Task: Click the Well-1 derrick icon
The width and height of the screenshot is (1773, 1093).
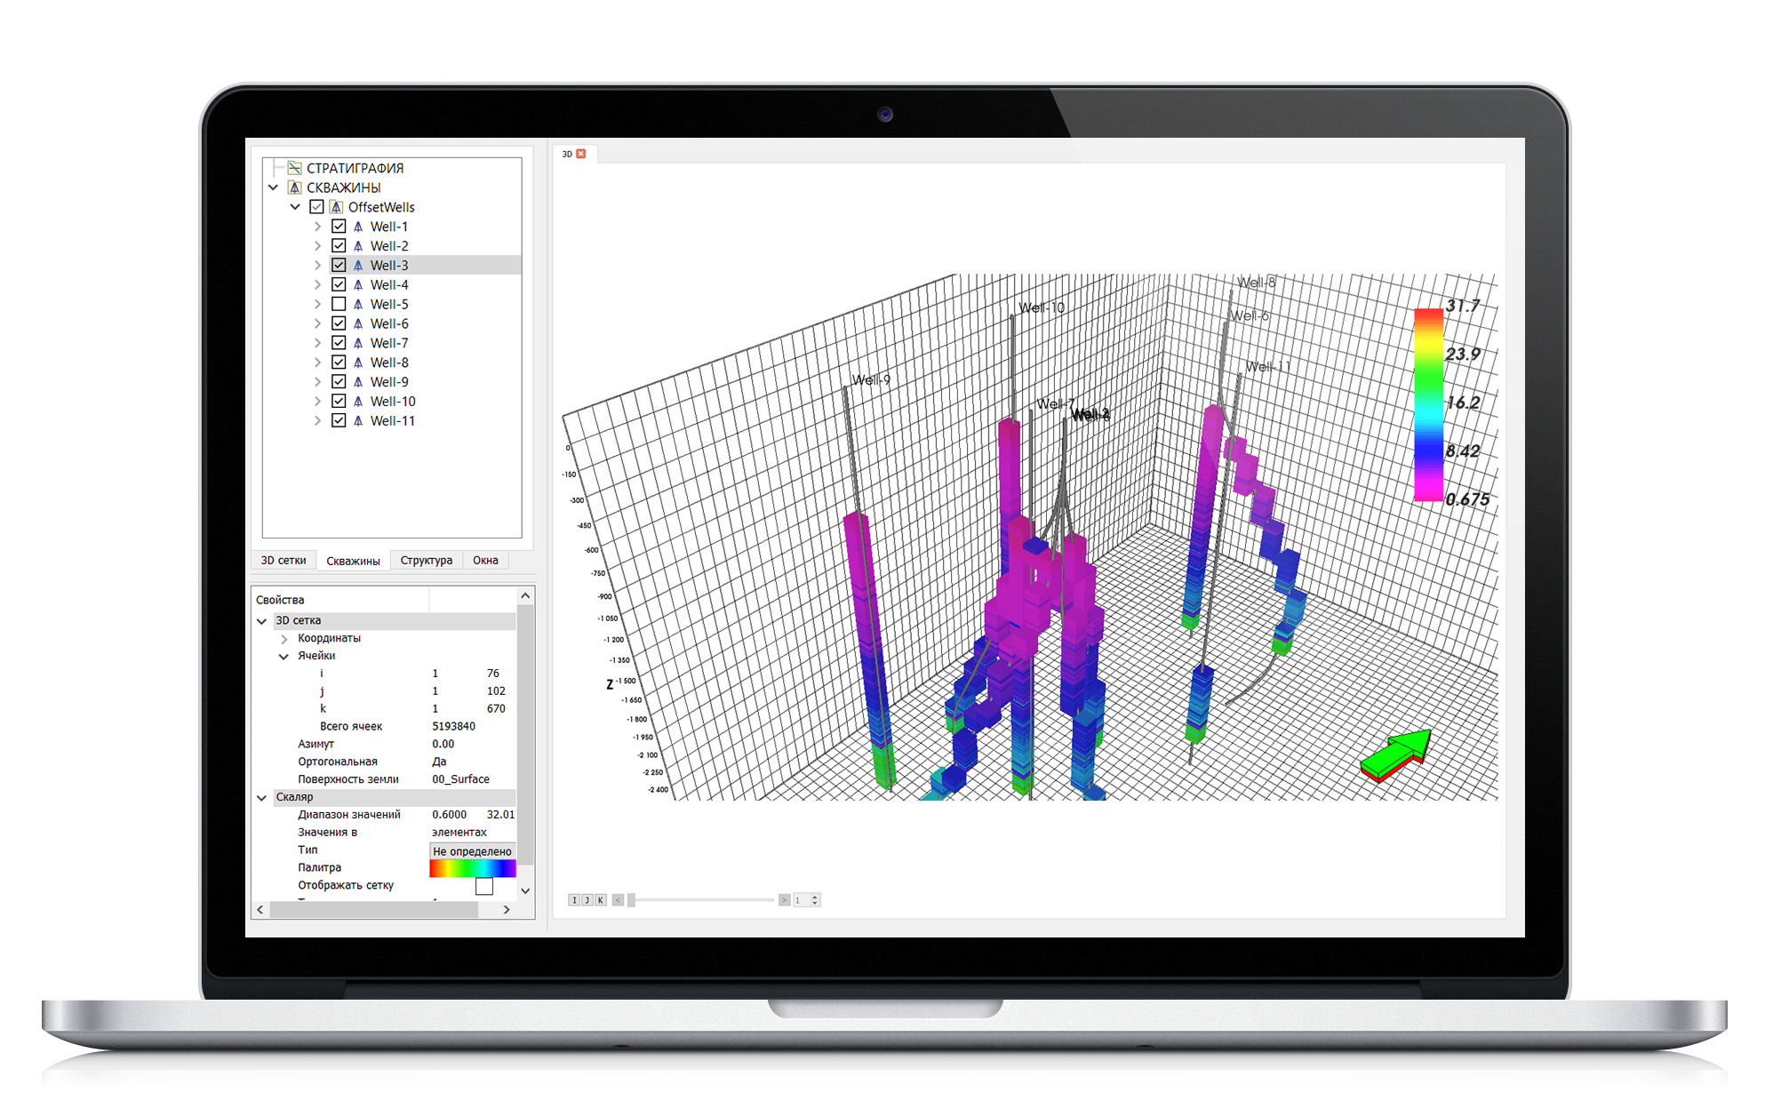Action: [x=358, y=227]
